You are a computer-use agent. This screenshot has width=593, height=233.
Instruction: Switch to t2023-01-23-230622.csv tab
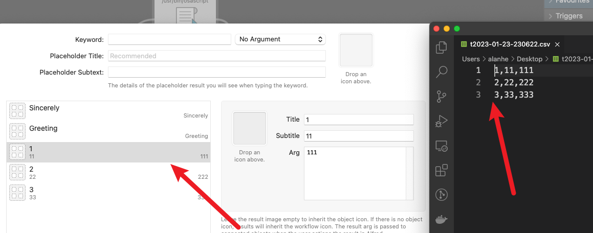[510, 44]
